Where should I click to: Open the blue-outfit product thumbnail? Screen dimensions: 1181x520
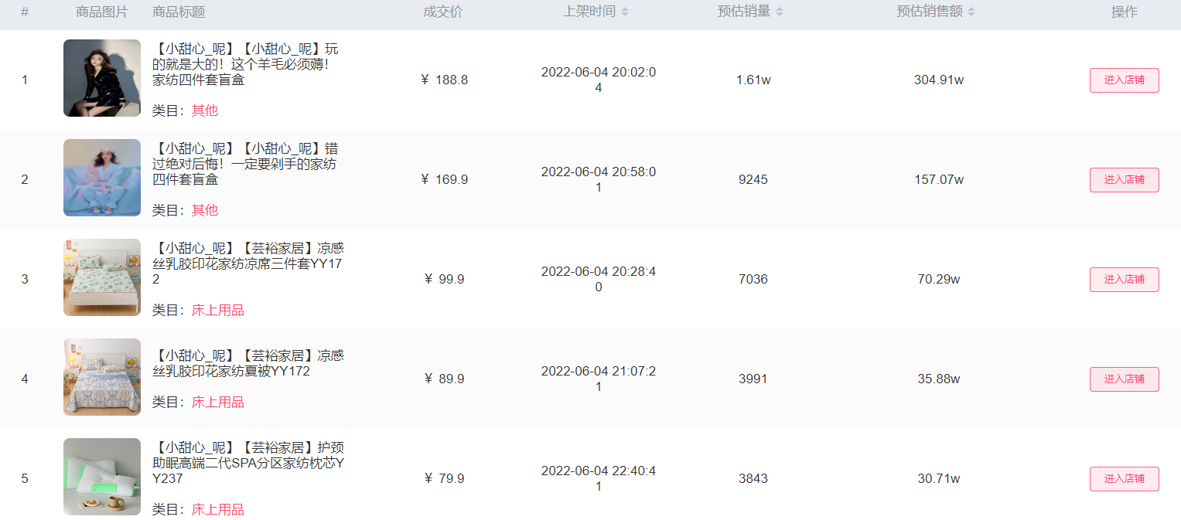[x=102, y=178]
